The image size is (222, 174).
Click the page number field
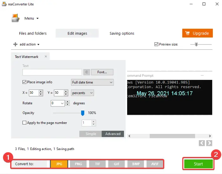pyautogui.click(x=87, y=123)
